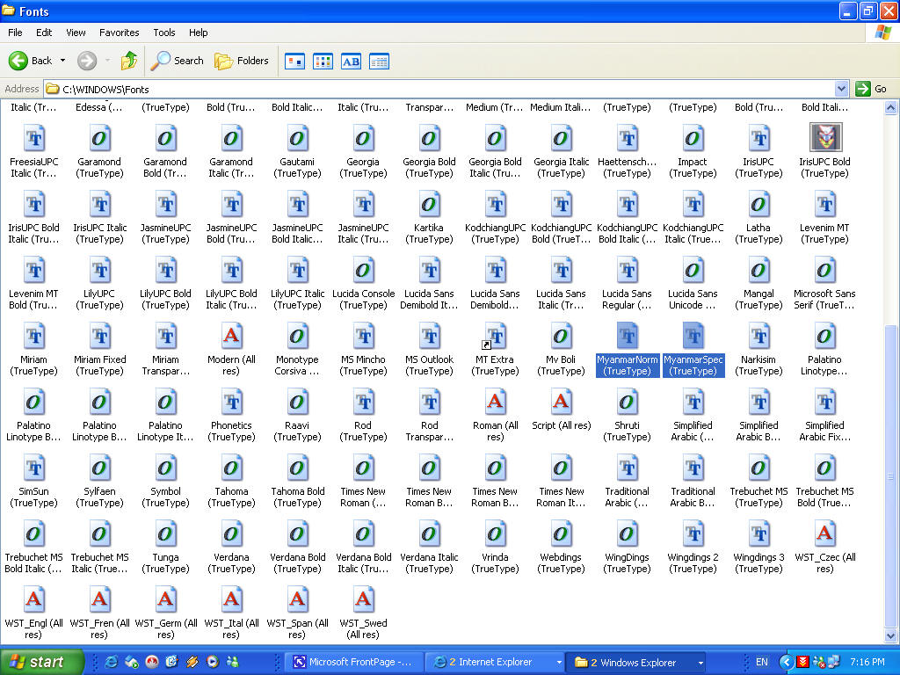Switch to Large Icons view
Viewport: 900px width, 675px height.
[x=294, y=61]
